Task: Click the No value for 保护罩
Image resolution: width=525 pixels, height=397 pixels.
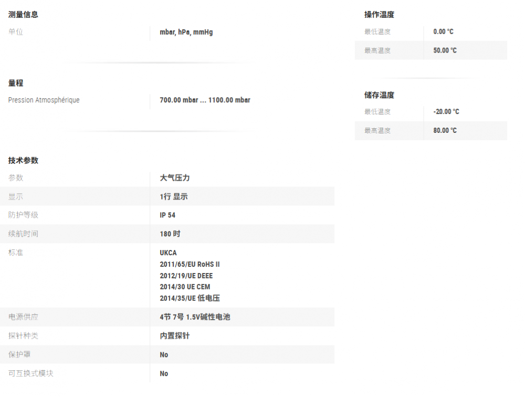Action: pyautogui.click(x=164, y=355)
